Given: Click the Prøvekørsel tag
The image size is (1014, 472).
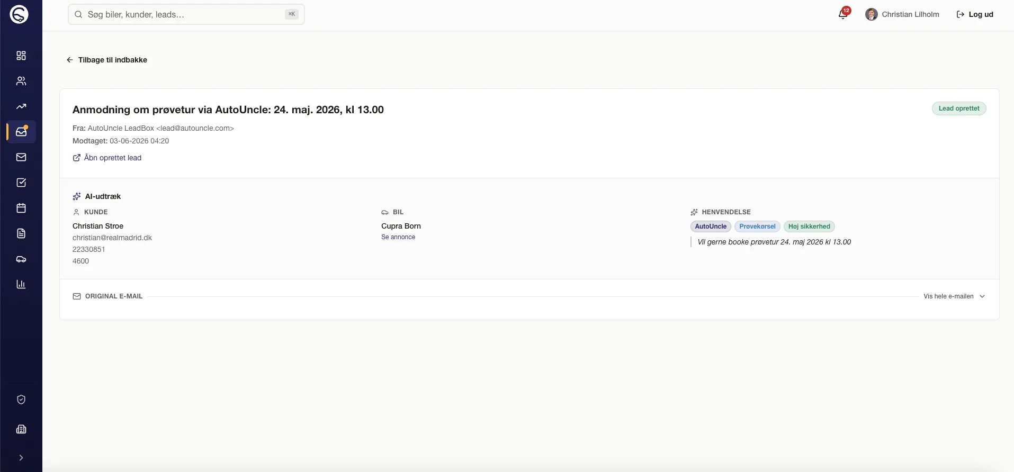Looking at the screenshot, I should 757,226.
